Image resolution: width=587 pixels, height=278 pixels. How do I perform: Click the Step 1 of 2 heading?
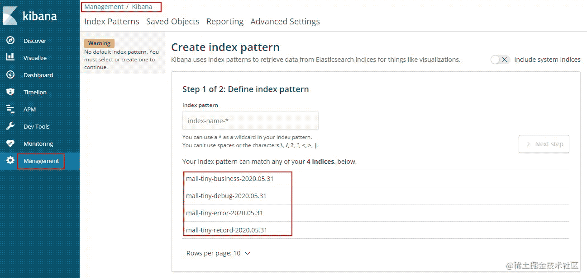click(246, 89)
